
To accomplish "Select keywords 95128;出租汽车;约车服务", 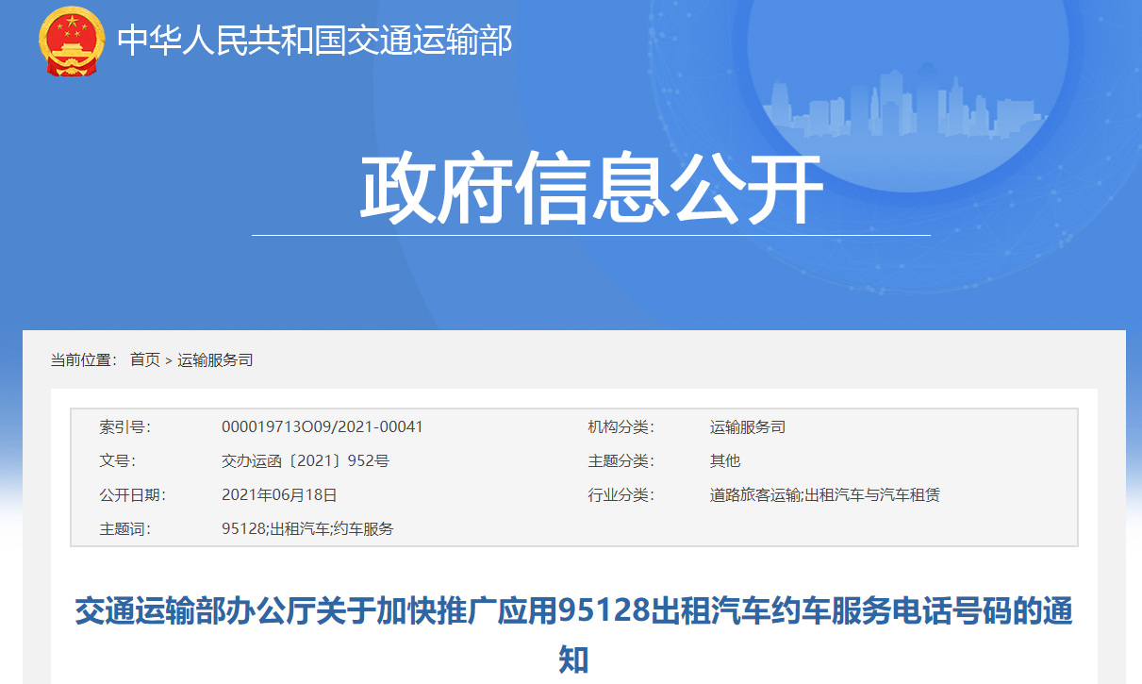I will pyautogui.click(x=307, y=528).
